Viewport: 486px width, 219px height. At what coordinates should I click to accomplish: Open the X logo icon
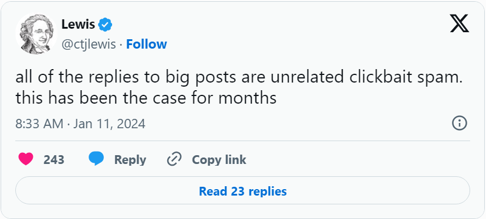pos(460,25)
